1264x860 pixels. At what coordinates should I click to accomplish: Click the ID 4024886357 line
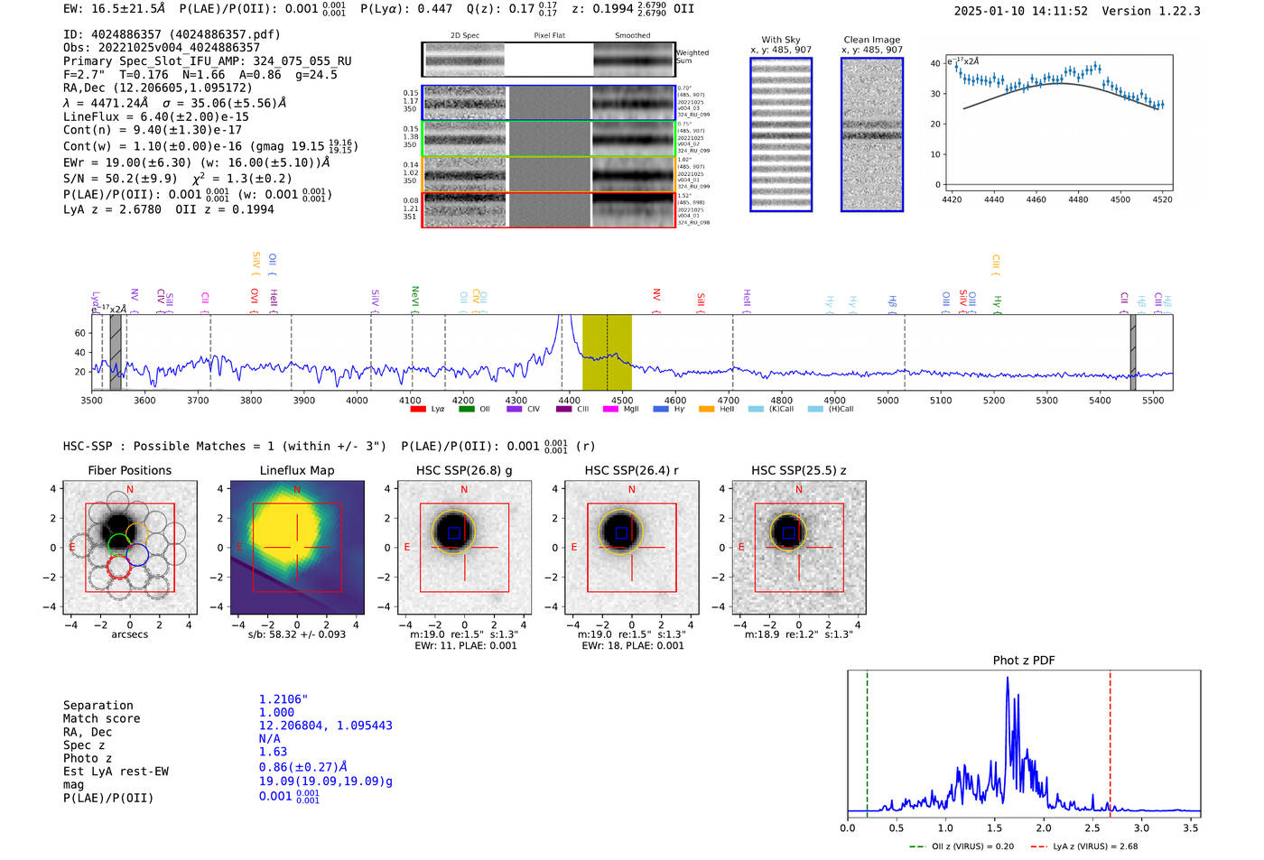click(172, 34)
